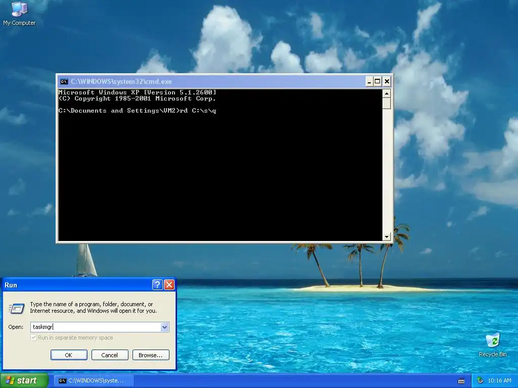Screen dimensions: 518x388
Task: Click the cmd scrollbar up arrow
Action: pos(386,93)
